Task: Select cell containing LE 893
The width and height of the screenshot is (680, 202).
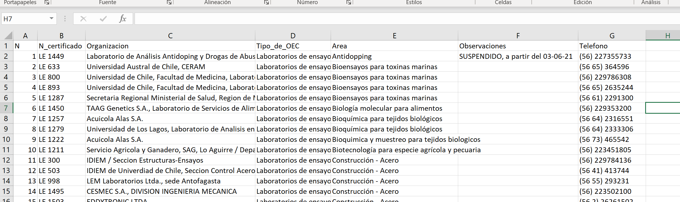Action: [61, 87]
